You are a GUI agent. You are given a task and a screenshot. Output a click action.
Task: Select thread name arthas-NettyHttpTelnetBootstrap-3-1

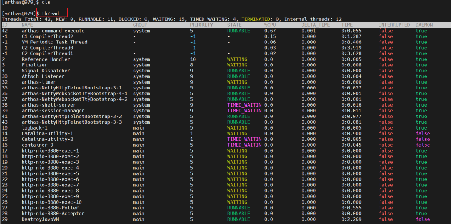72,88
